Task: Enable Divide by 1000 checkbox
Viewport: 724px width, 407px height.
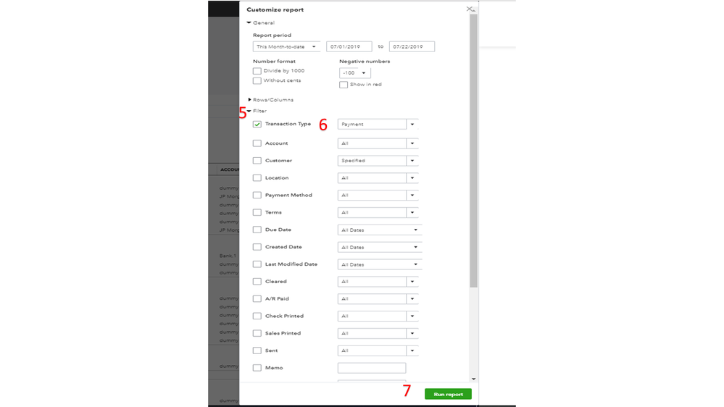Action: point(257,71)
